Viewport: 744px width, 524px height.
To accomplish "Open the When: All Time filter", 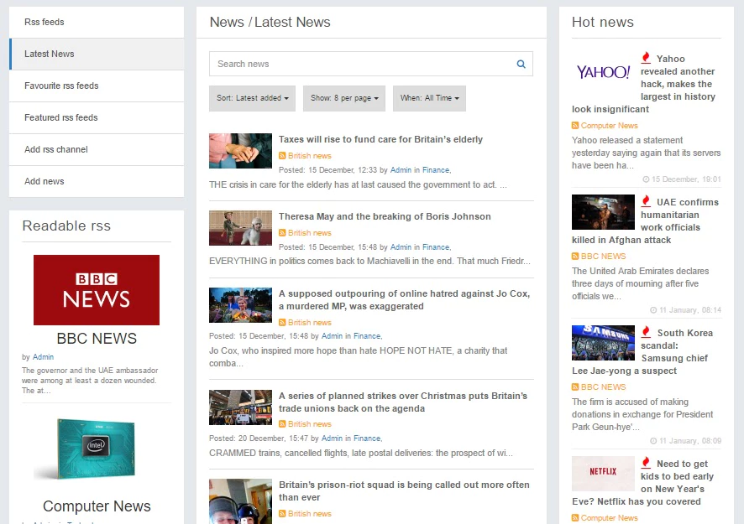I will (x=429, y=98).
